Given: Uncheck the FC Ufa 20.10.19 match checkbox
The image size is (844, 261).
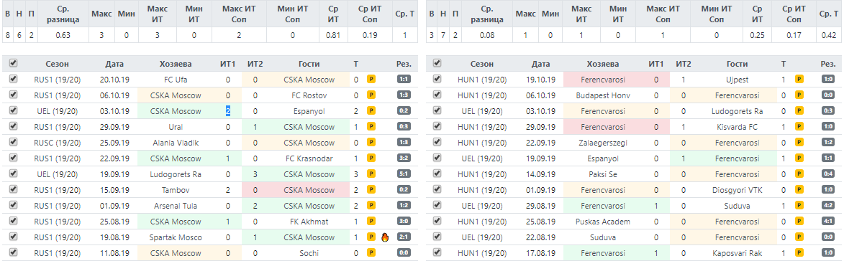Looking at the screenshot, I should point(14,80).
